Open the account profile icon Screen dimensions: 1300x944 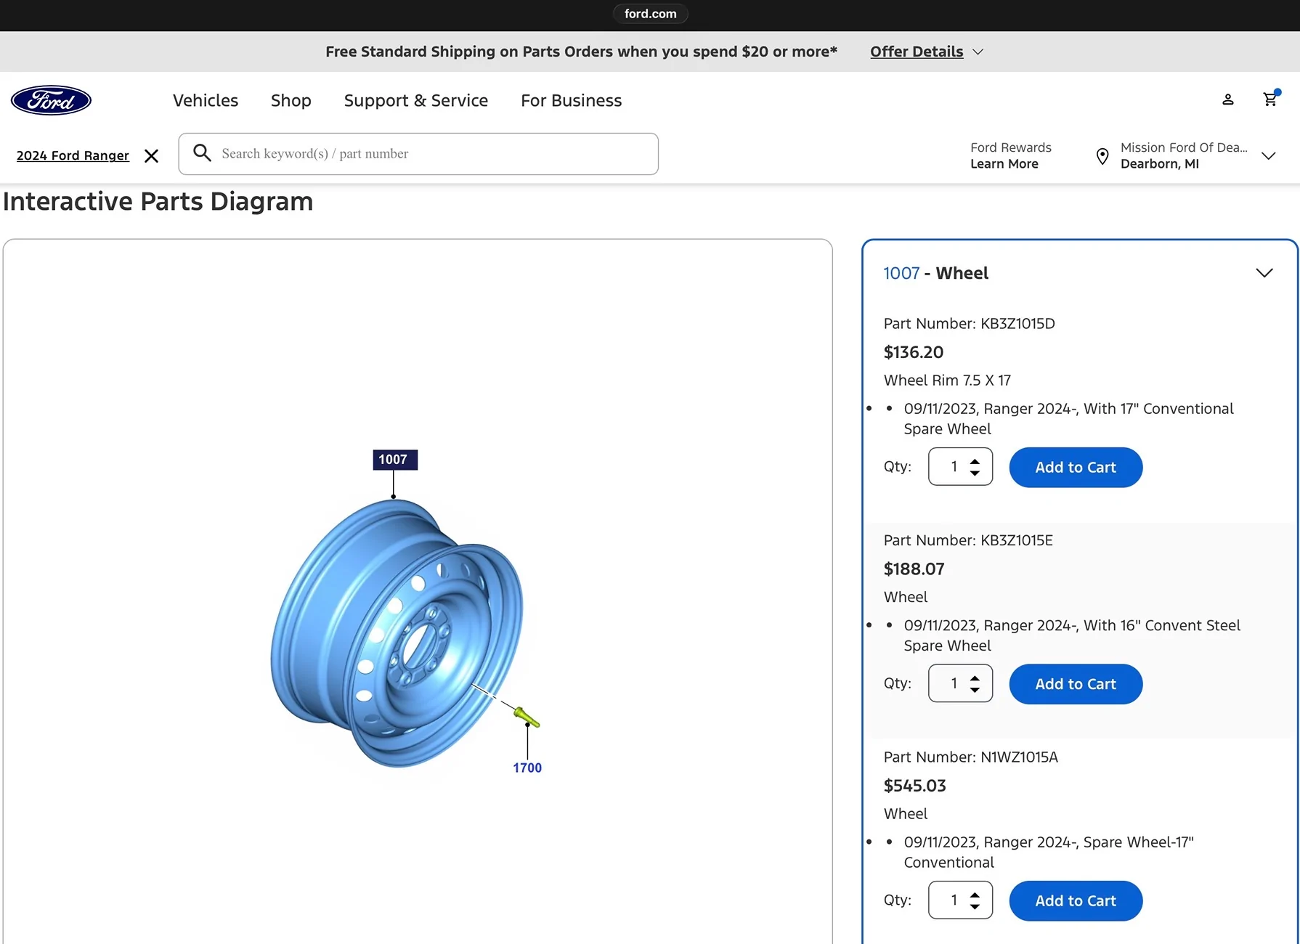[x=1228, y=99]
